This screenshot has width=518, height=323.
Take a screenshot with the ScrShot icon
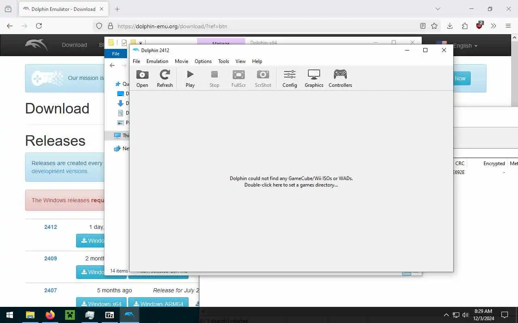pos(263,78)
